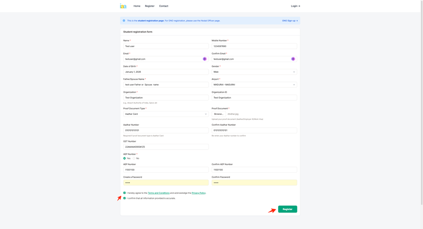
Task: Click the purple icon in Confirm Email field
Action: 293,59
